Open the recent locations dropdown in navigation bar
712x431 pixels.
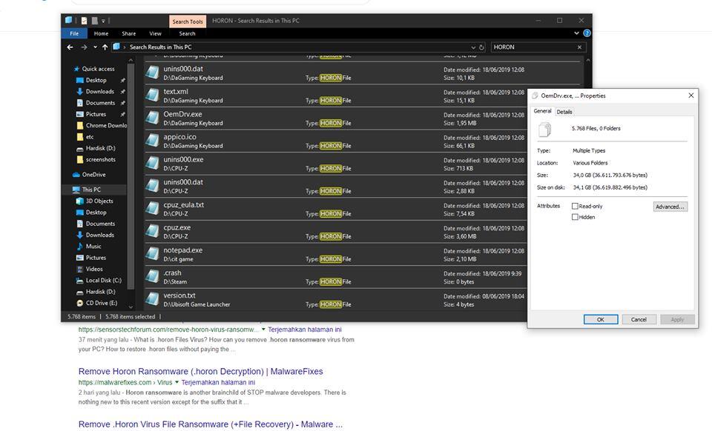pyautogui.click(x=95, y=47)
